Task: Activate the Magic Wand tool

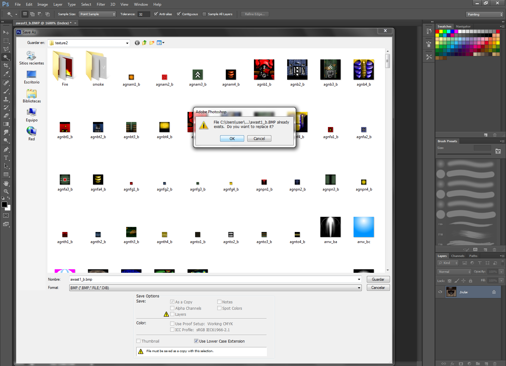Action: click(6, 57)
